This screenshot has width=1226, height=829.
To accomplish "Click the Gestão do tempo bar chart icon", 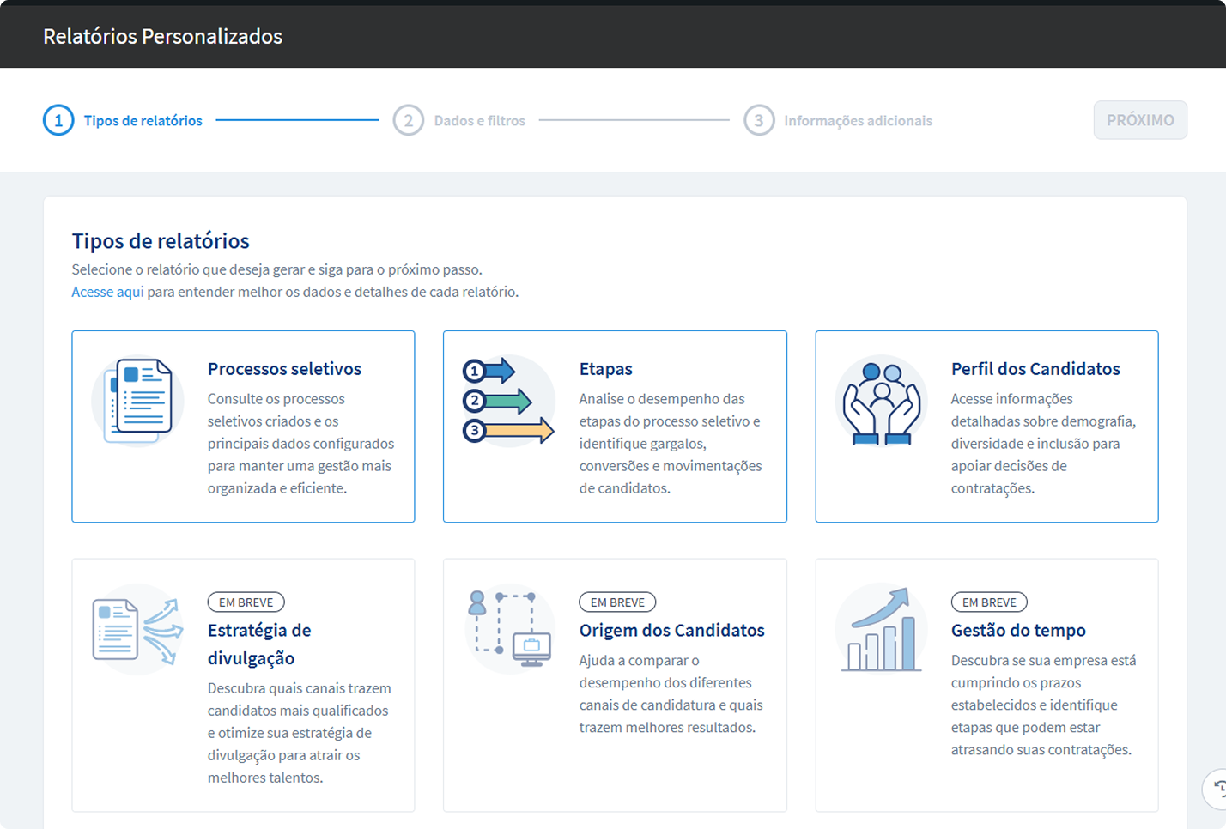I will (881, 631).
